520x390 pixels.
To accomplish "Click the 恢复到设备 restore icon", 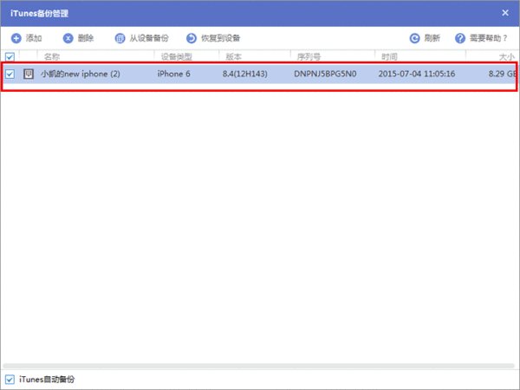I will tap(191, 38).
